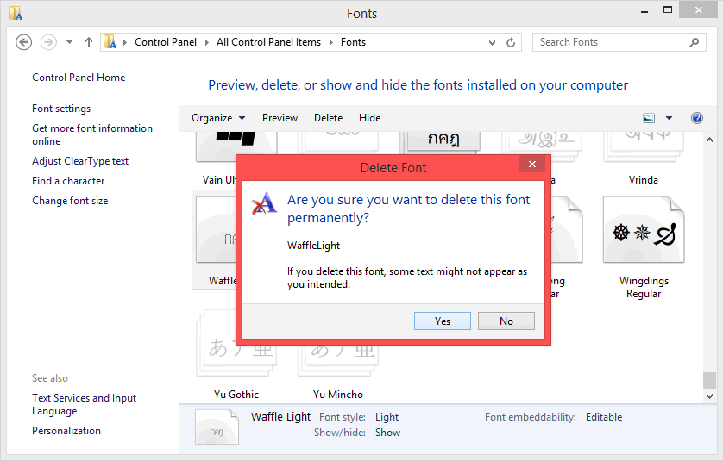
Task: Click the vertical scrollbar down arrow
Action: [x=709, y=396]
